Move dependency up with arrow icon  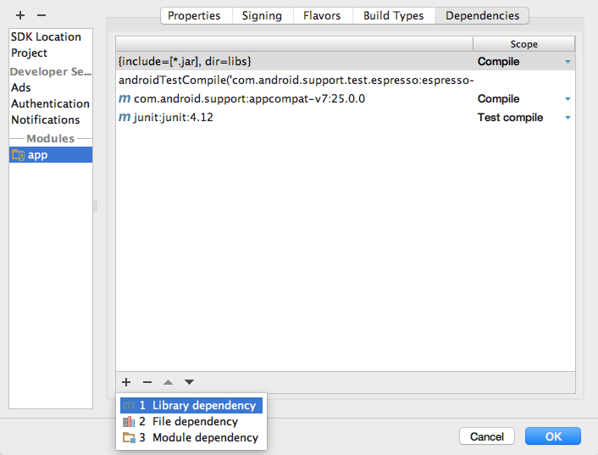(x=169, y=383)
